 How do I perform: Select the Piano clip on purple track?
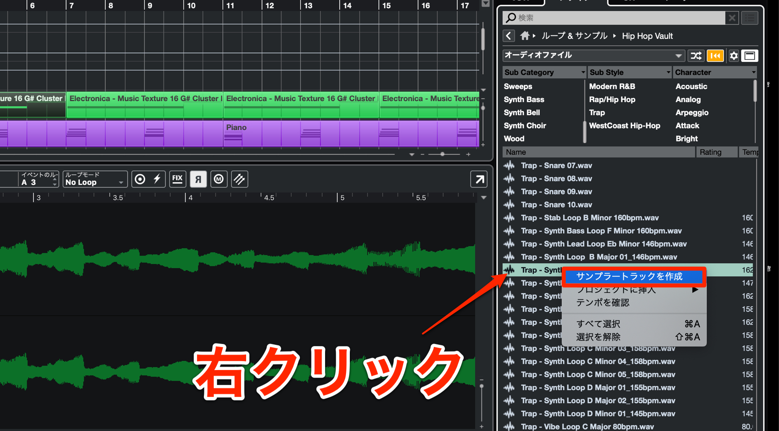(x=351, y=134)
